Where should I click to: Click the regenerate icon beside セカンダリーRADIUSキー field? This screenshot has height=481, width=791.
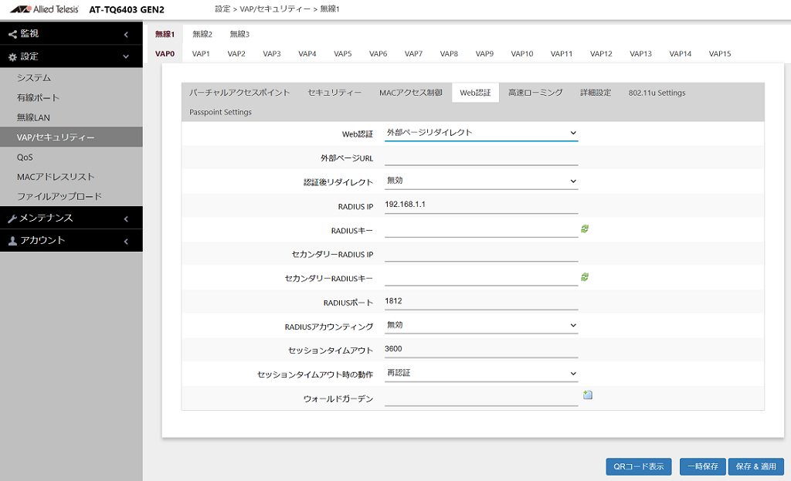pos(585,276)
